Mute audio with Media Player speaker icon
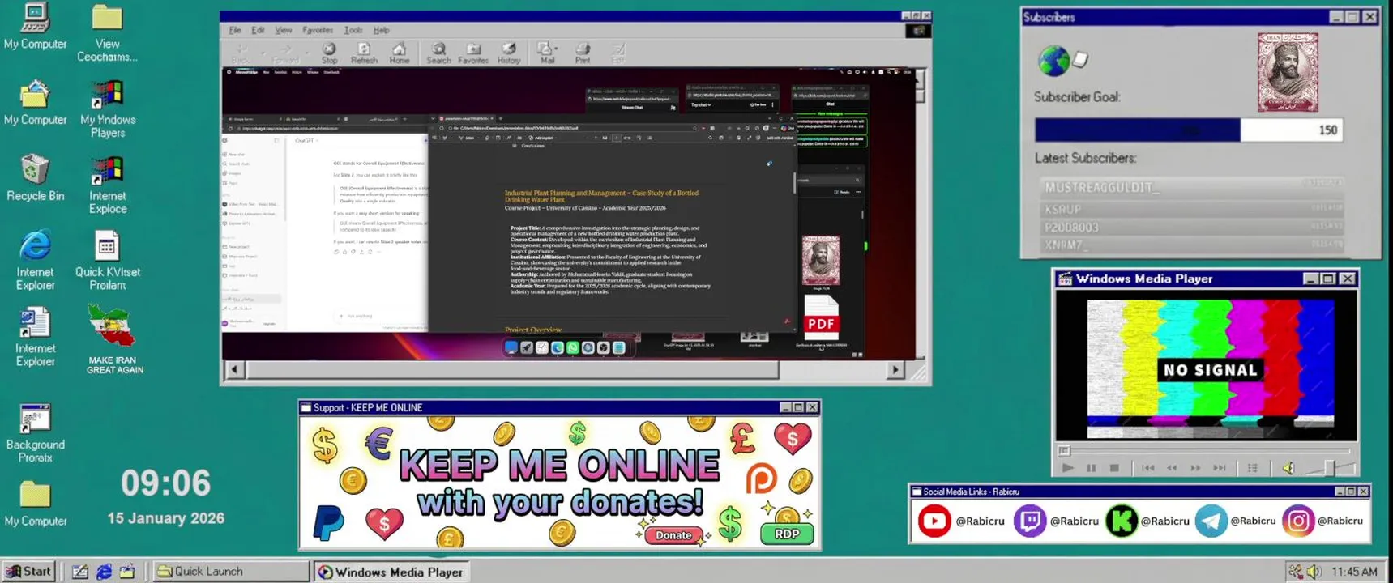 pyautogui.click(x=1288, y=468)
